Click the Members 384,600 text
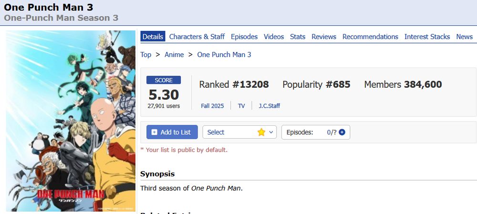The height and width of the screenshot is (214, 477). coord(403,84)
